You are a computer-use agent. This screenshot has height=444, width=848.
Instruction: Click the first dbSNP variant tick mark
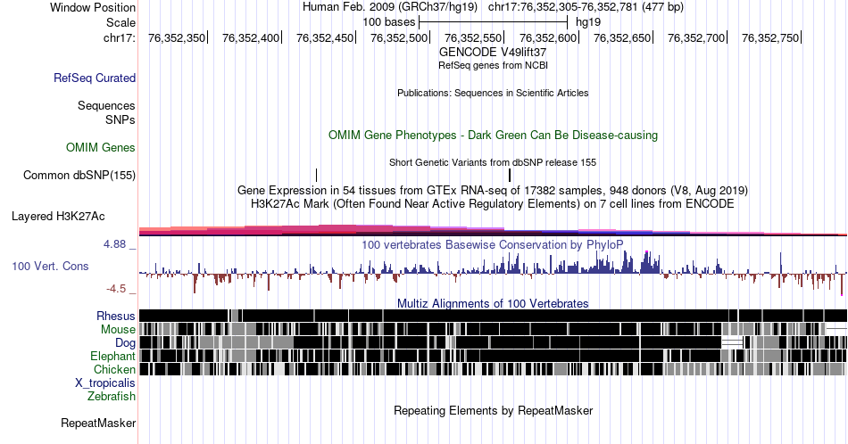316,175
